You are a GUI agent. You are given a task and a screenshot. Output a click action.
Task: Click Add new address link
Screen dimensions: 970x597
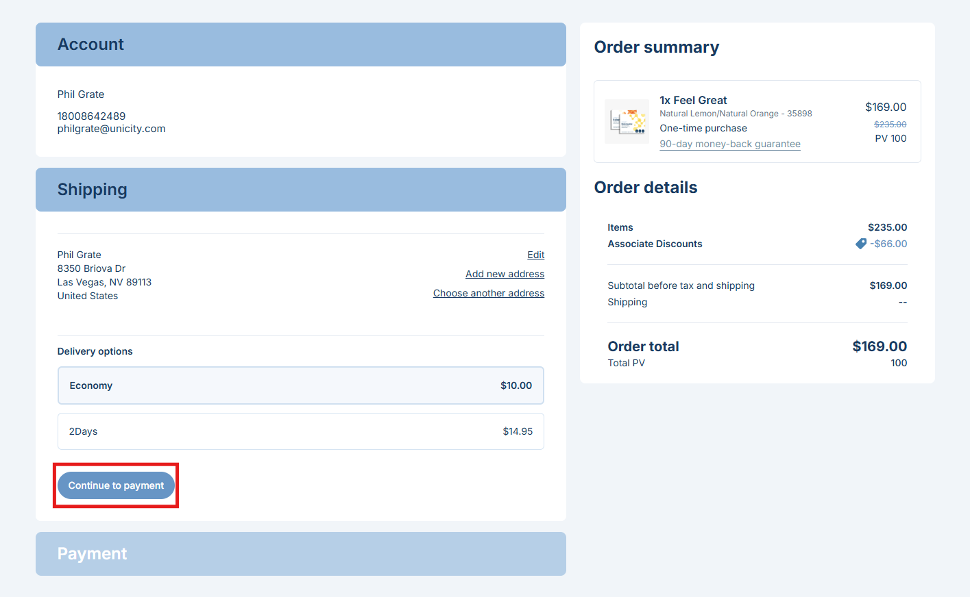(x=505, y=274)
